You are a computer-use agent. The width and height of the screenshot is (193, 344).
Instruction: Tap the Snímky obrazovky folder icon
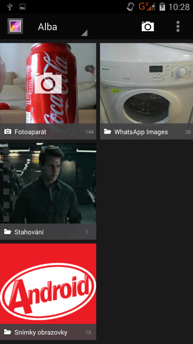pyautogui.click(x=7, y=332)
